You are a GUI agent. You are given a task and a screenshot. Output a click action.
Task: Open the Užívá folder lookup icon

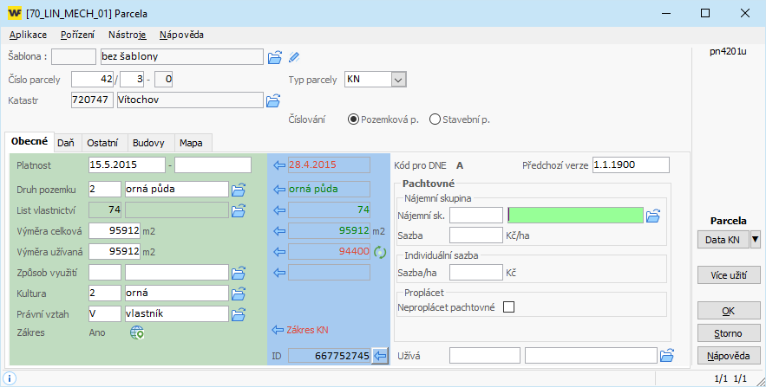667,355
